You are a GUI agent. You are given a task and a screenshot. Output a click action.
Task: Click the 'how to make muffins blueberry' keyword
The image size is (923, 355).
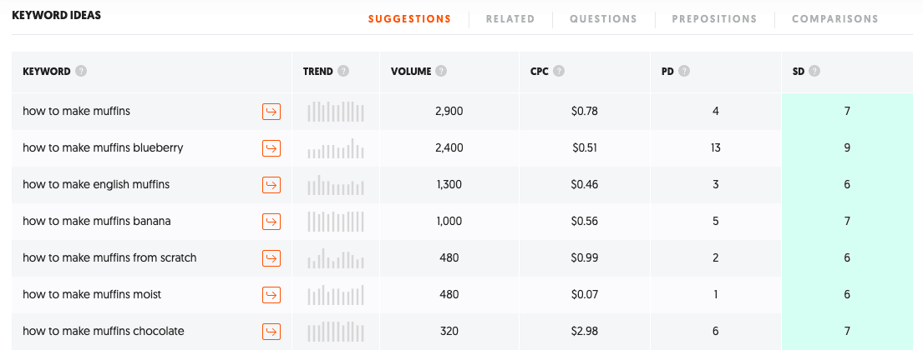click(x=103, y=147)
